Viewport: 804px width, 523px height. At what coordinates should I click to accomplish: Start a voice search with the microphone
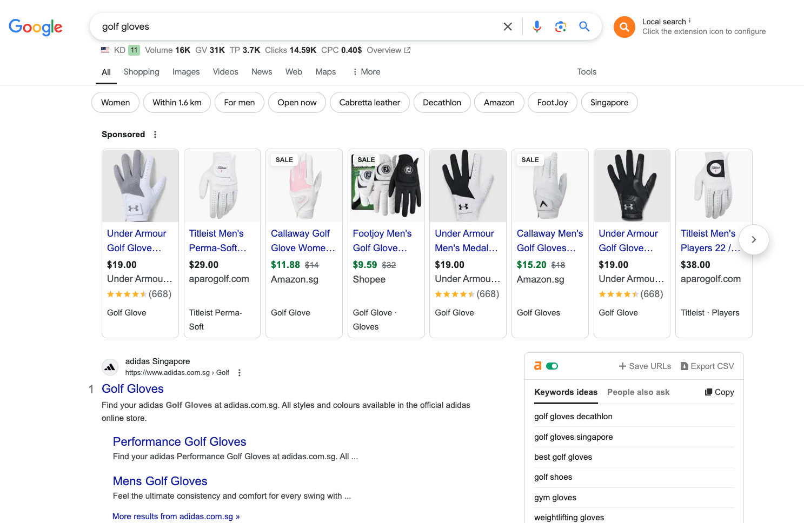[x=536, y=26]
